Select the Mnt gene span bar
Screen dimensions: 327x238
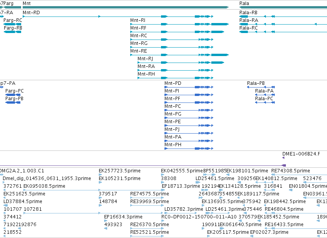pyautogui.click(x=126, y=7)
